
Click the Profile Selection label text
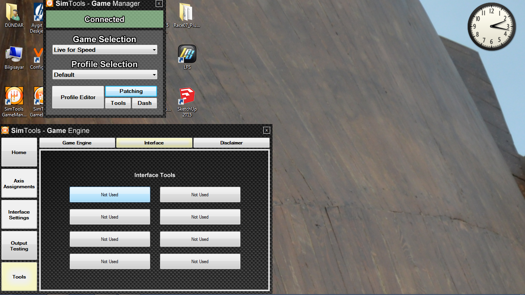[105, 64]
